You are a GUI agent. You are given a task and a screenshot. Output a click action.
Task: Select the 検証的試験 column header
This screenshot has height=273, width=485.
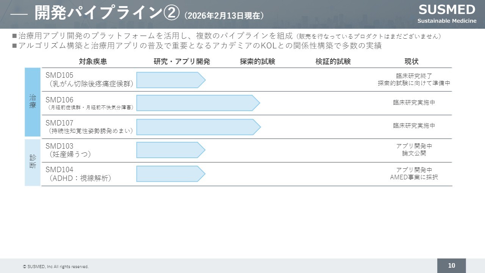[x=333, y=61]
